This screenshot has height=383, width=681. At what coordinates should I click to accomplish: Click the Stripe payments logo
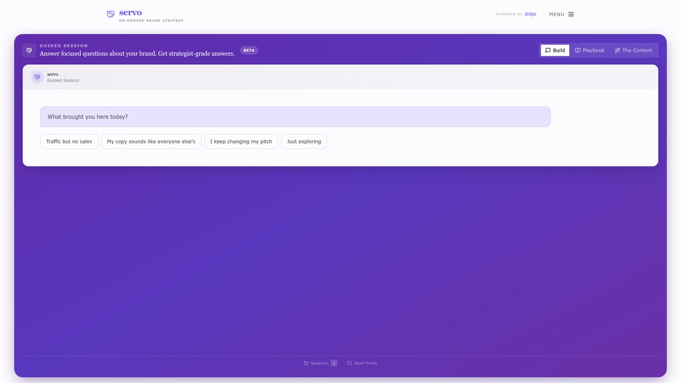pyautogui.click(x=530, y=14)
